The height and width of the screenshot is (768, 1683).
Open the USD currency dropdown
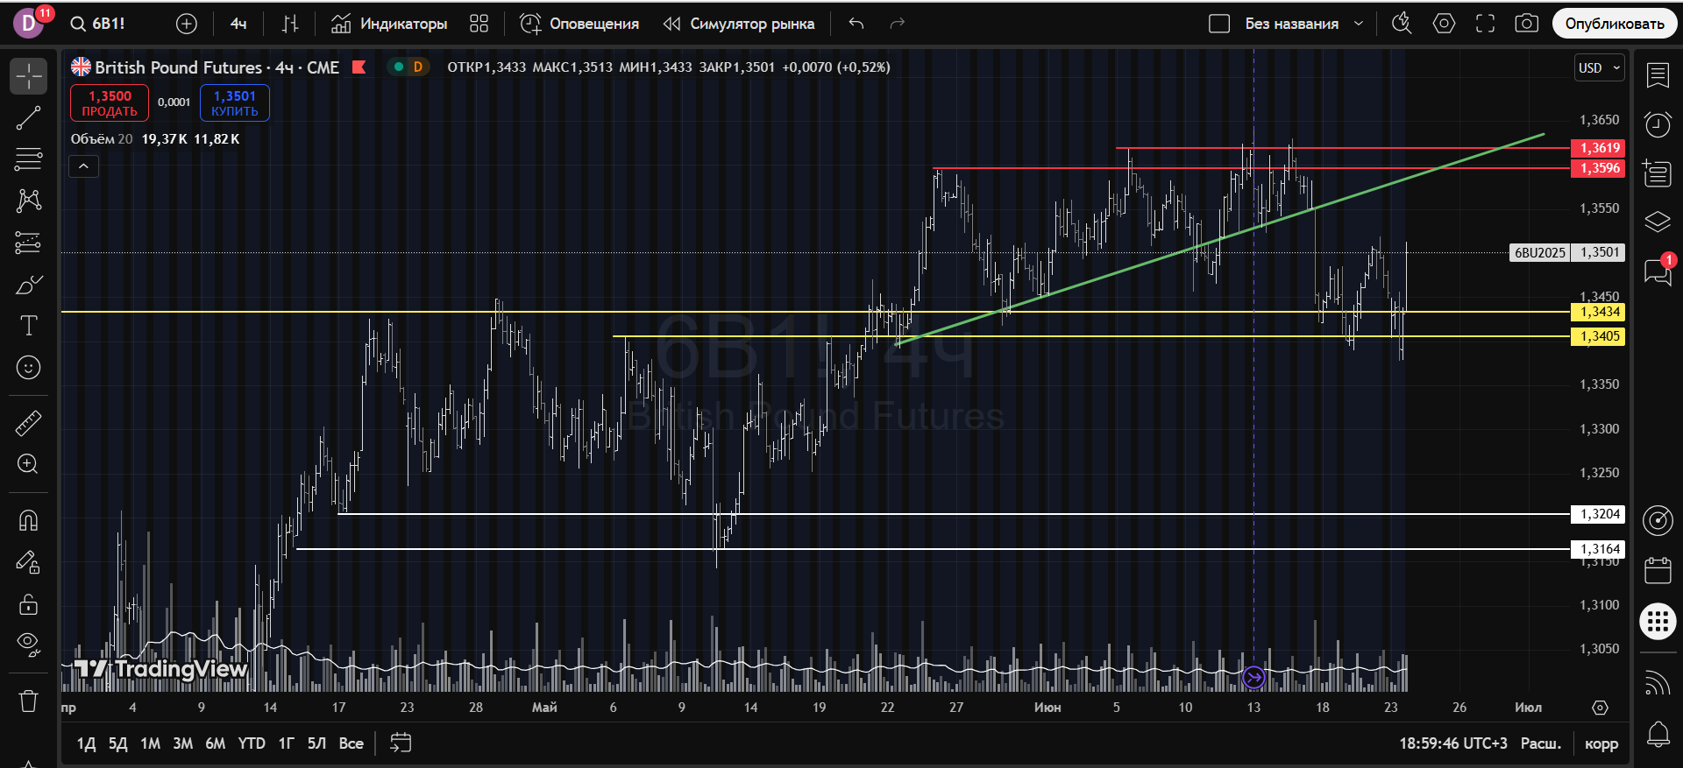1600,67
